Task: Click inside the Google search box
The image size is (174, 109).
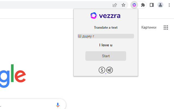Action: (27, 105)
